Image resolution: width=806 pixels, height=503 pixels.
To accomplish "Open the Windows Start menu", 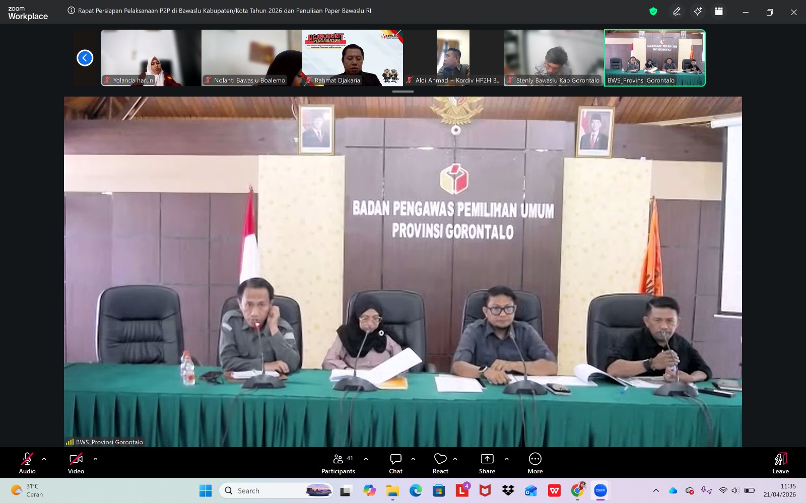I will click(206, 490).
